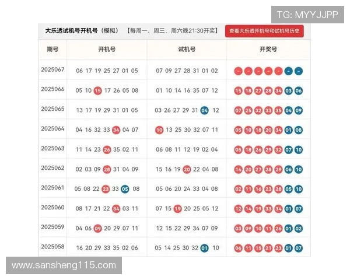Select period number 2025063
The height and width of the screenshot is (280, 350).
(52, 149)
